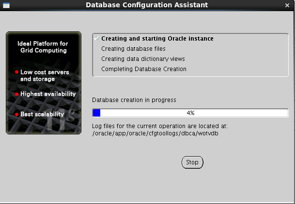The image size is (295, 204).
Task: Click the Ideal Platform for Grid Computing heading
Action: [43, 47]
